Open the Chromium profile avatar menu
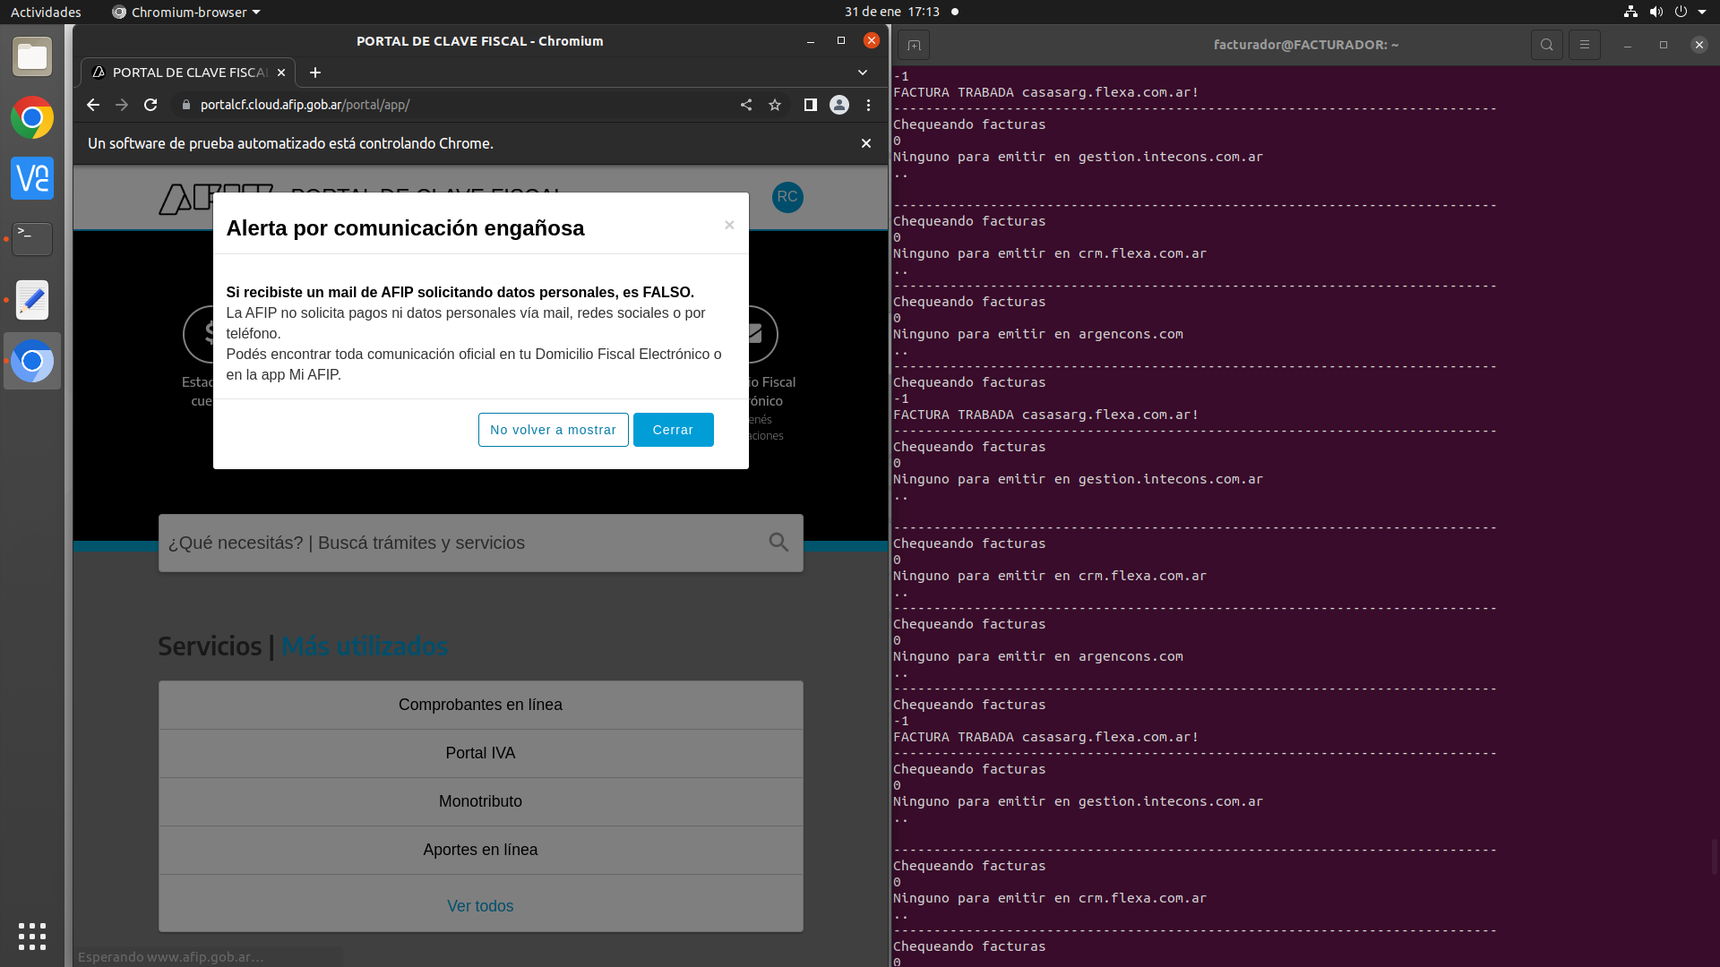 pos(839,105)
